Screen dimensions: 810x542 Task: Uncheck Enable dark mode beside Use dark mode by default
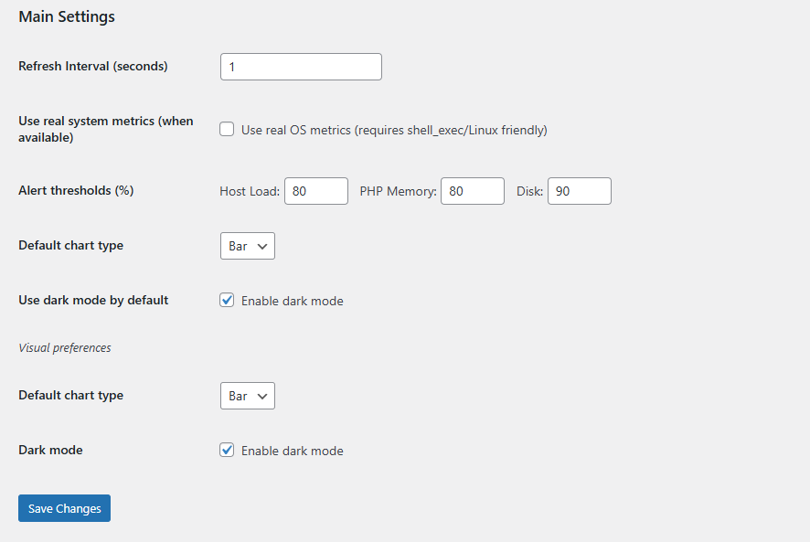click(x=227, y=300)
